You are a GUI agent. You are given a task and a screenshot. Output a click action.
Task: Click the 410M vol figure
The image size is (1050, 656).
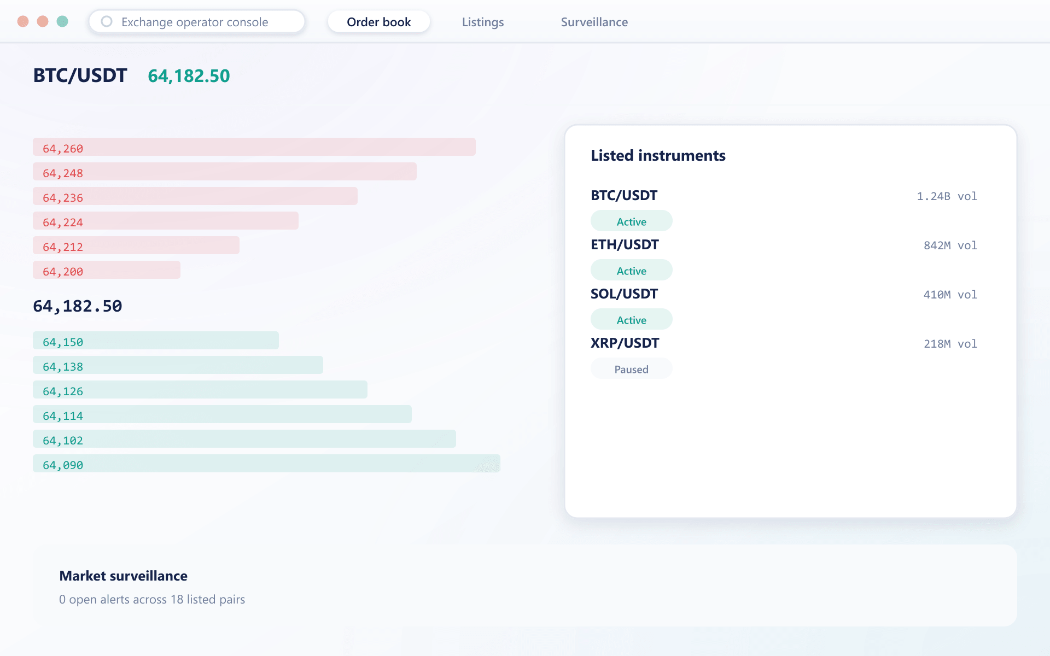click(x=950, y=295)
